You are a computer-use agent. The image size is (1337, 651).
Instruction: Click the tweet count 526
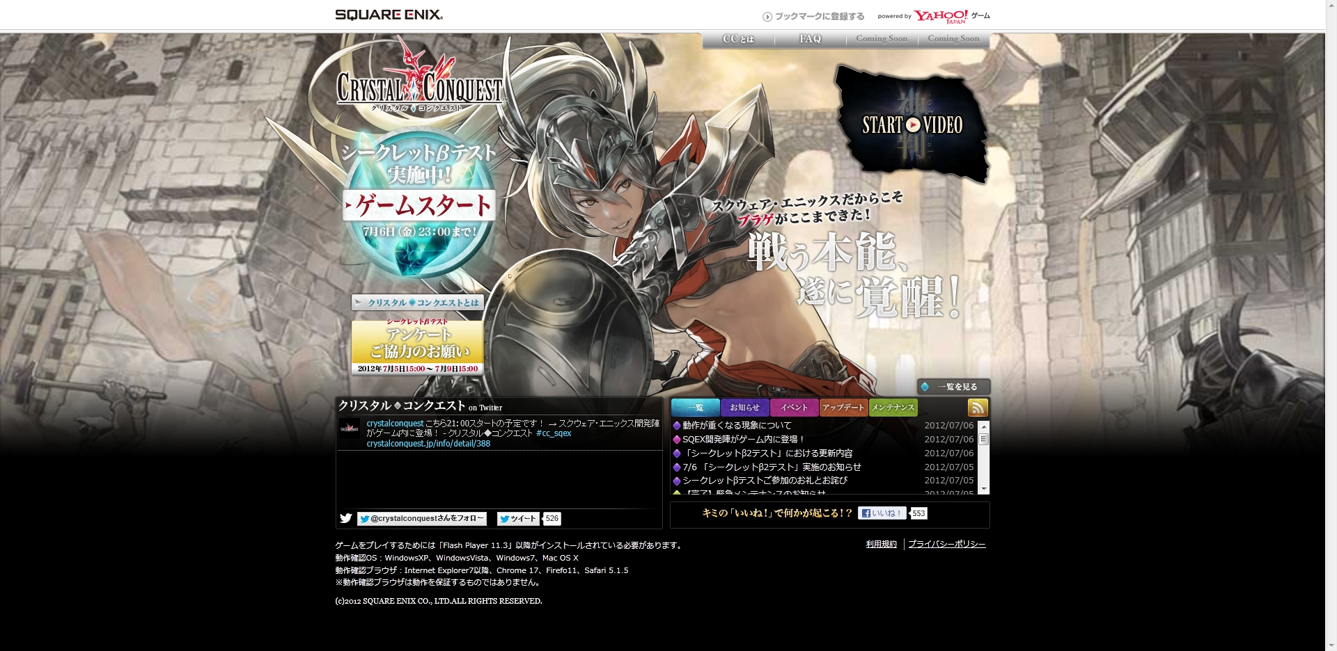(x=552, y=519)
